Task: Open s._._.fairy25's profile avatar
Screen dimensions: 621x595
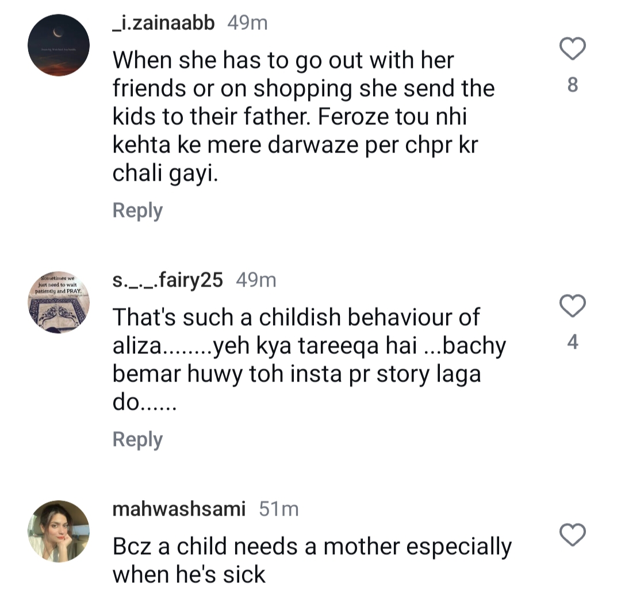Action: click(58, 299)
